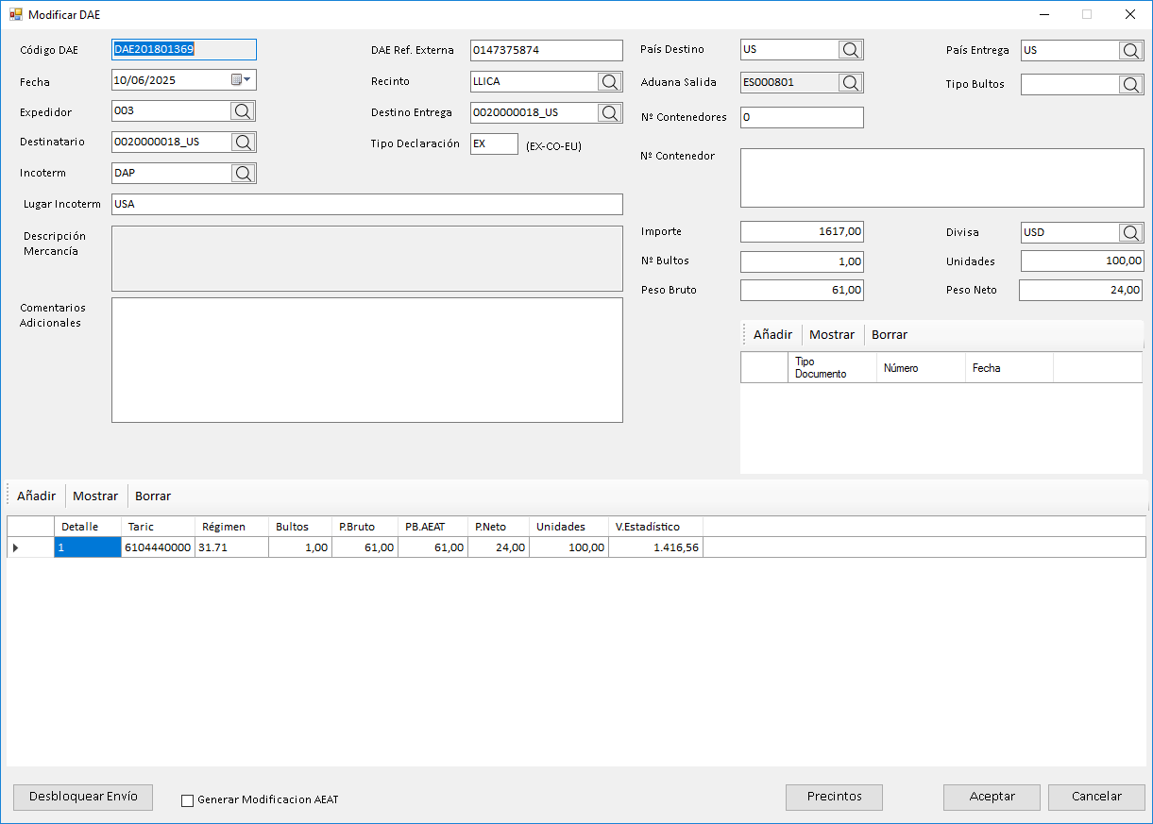This screenshot has height=824, width=1153.
Task: Click the Expedidor search magnifier icon
Action: click(x=243, y=111)
